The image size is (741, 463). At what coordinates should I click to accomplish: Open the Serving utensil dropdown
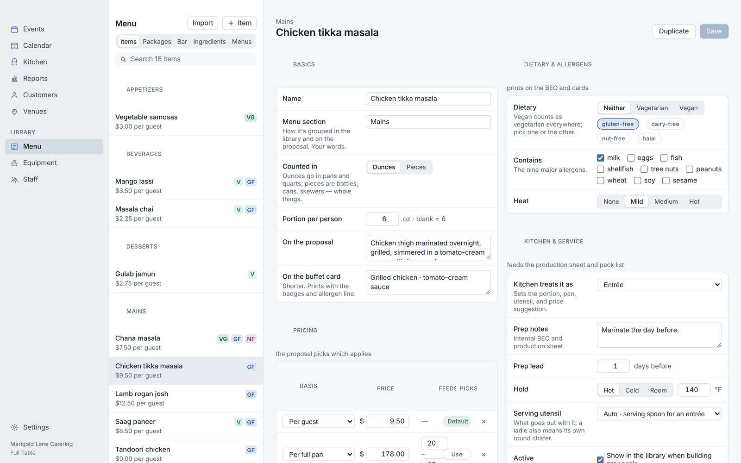click(659, 414)
